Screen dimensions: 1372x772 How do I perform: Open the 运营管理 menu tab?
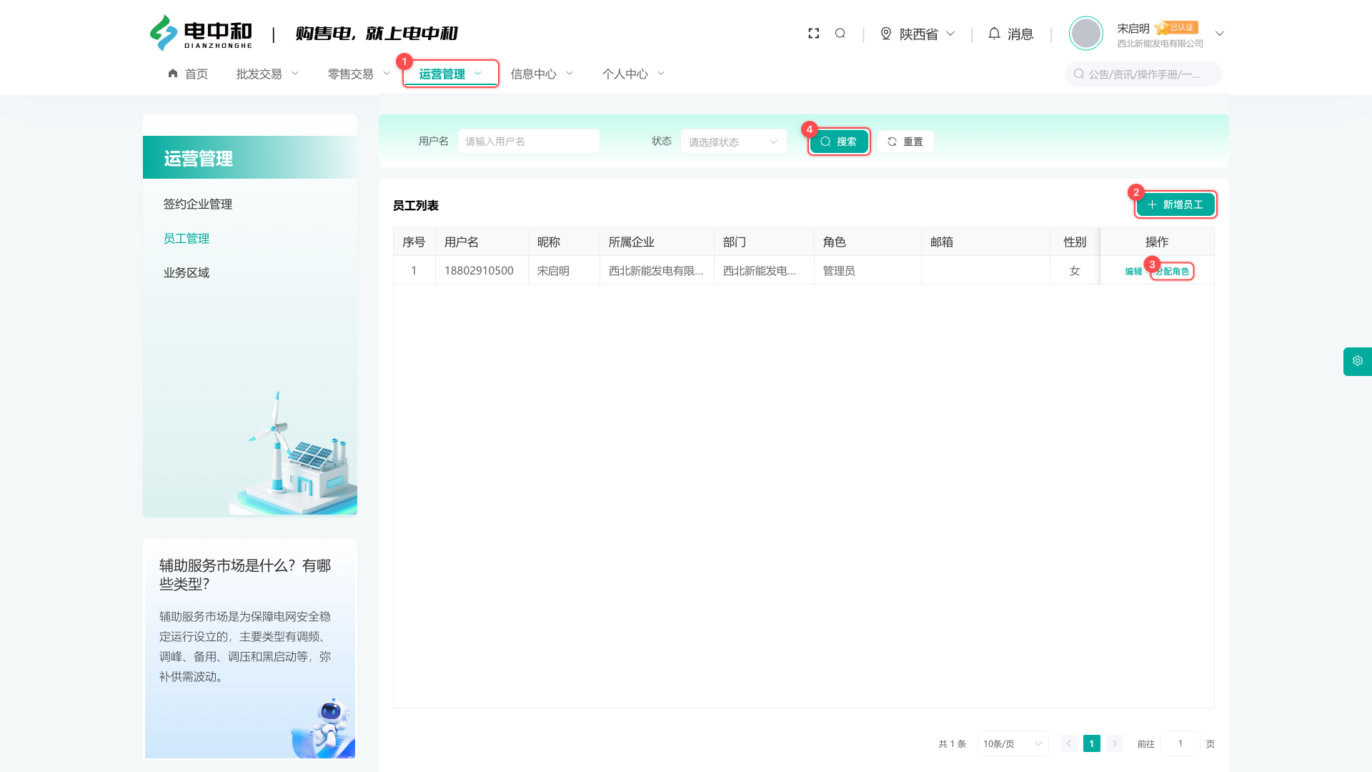(x=451, y=74)
